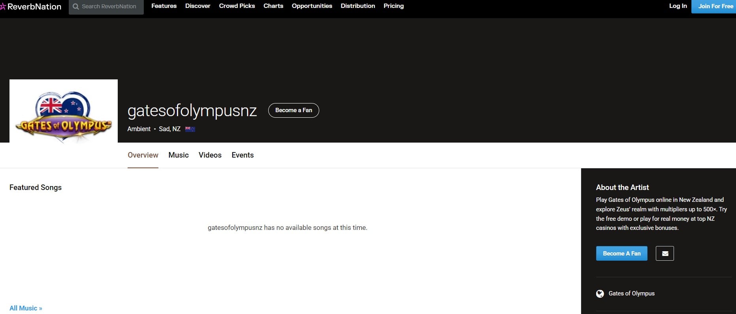
Task: Click the envelope message icon button
Action: 665,254
